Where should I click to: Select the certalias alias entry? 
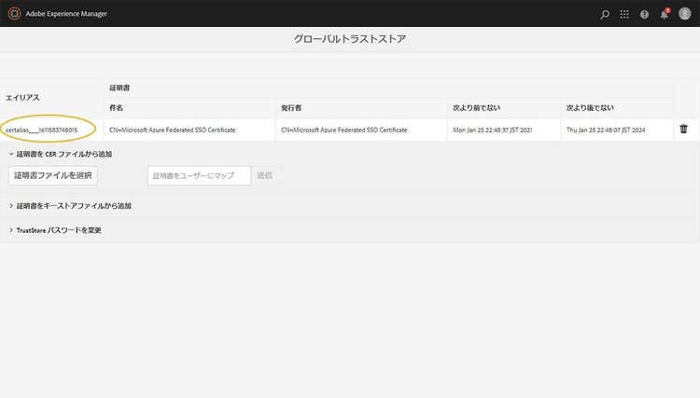48,130
